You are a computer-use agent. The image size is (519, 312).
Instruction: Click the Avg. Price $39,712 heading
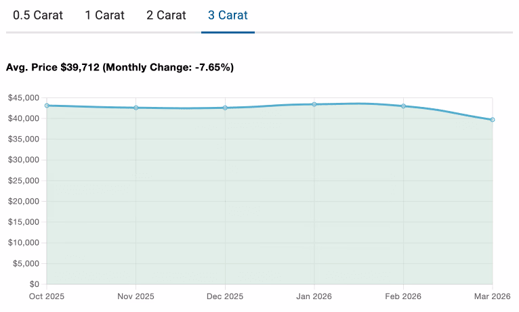pos(120,68)
